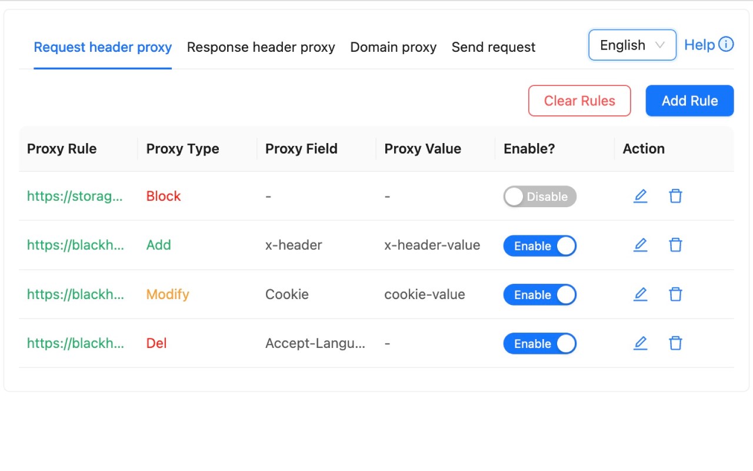Viewport: 753px width, 471px height.
Task: Open the Domain proxy tab
Action: [393, 47]
